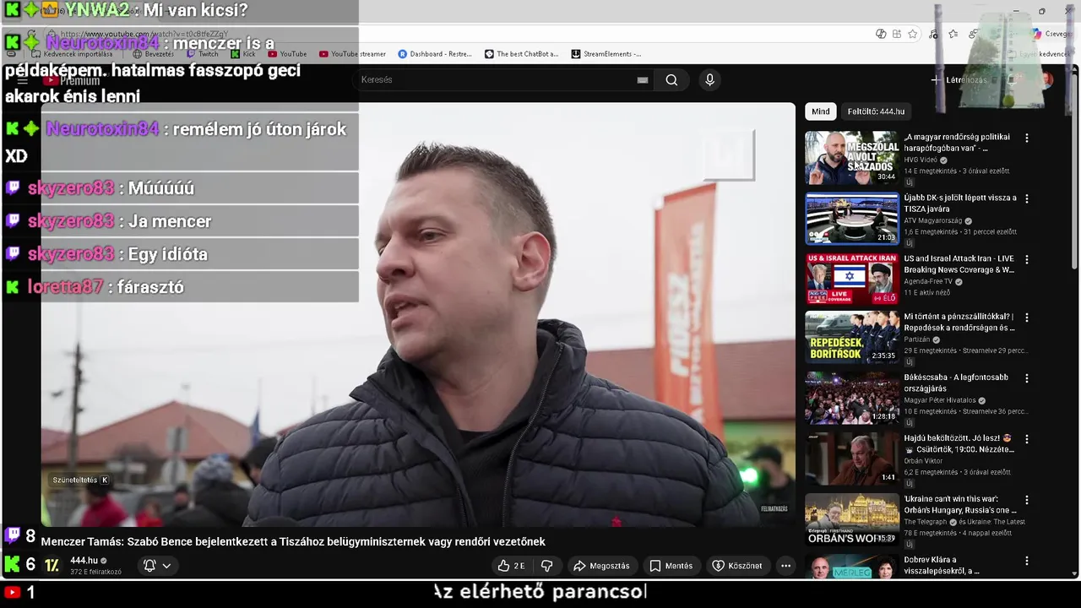1081x608 pixels.
Task: Select the Mind filter chip
Action: click(x=821, y=111)
